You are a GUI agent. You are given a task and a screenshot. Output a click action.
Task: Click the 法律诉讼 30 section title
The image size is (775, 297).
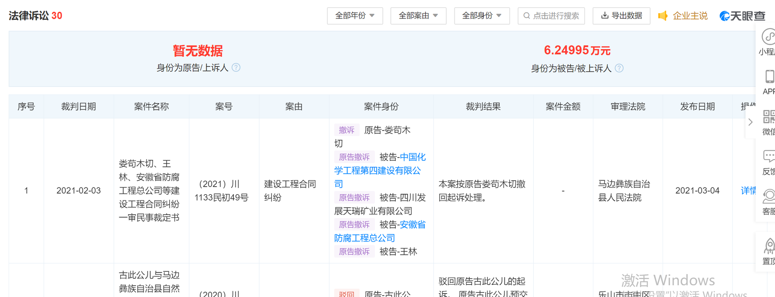point(36,16)
